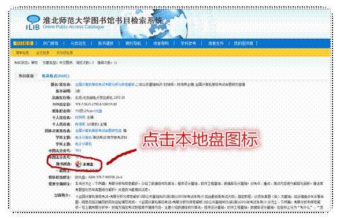This screenshot has height=220, width=340.
Task: Go to 我的图书馆
Action: pyautogui.click(x=243, y=43)
